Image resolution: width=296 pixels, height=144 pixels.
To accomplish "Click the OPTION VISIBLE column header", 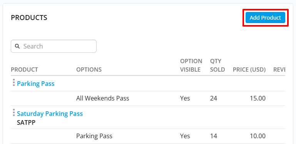I will pyautogui.click(x=191, y=65).
